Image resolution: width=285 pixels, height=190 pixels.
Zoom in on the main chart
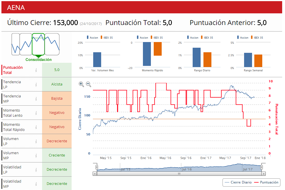pyautogui.click(x=81, y=84)
